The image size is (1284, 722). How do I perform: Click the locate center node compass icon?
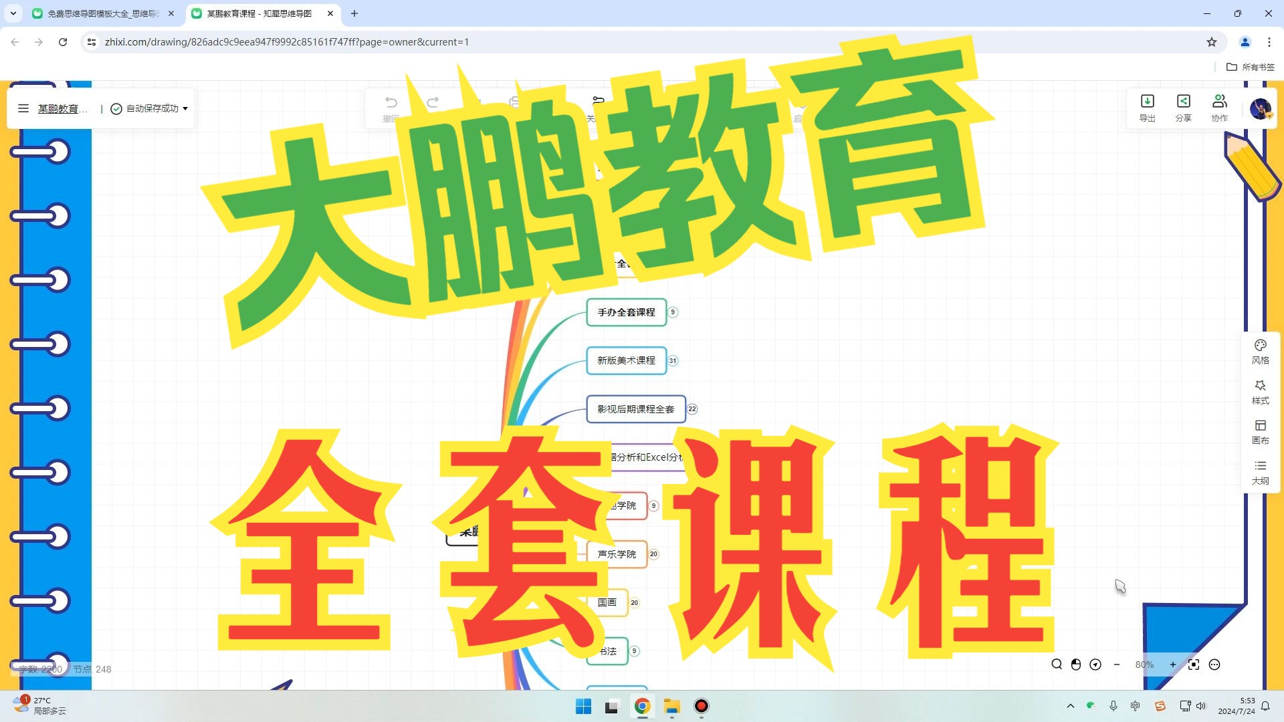pos(1095,665)
